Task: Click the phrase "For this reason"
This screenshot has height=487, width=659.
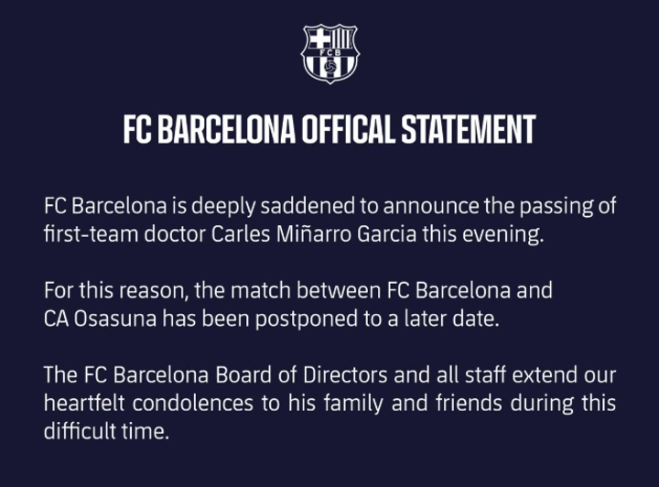Action: (99, 291)
